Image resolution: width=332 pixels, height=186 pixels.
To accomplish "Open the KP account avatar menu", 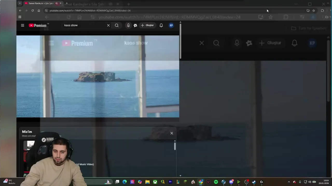I will [171, 25].
